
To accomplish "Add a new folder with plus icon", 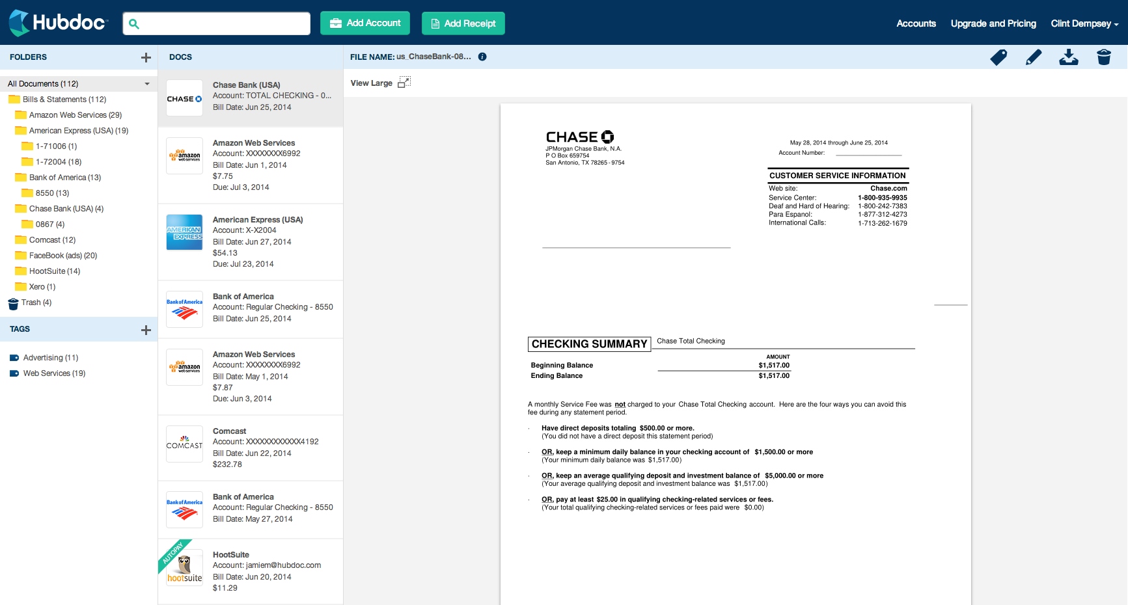I will [146, 57].
